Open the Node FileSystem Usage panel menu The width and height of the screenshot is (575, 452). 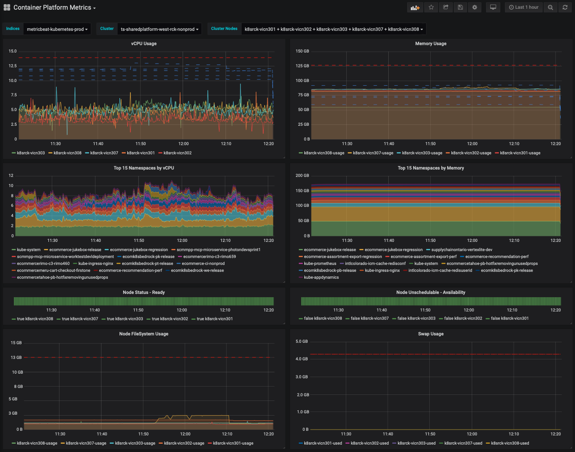point(143,334)
